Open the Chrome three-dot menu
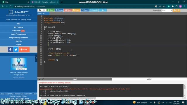This screenshot has width=187, height=105. (x=184, y=6)
